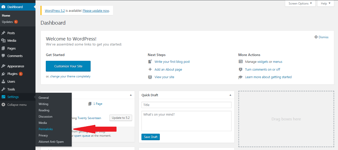Click the Users person icon
This screenshot has height=150, width=338.
(3, 81)
